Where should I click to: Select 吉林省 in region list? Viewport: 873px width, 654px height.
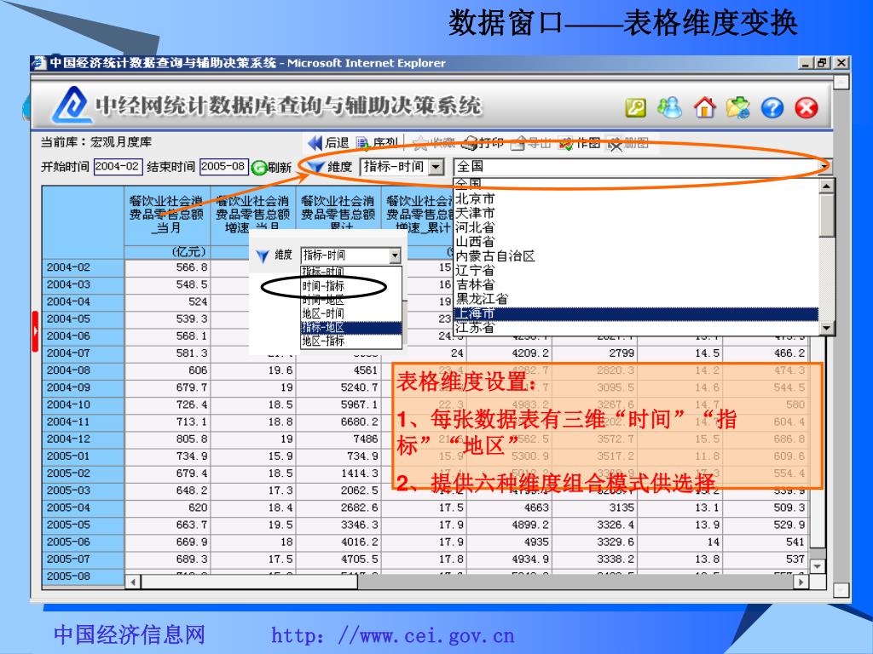pos(474,284)
